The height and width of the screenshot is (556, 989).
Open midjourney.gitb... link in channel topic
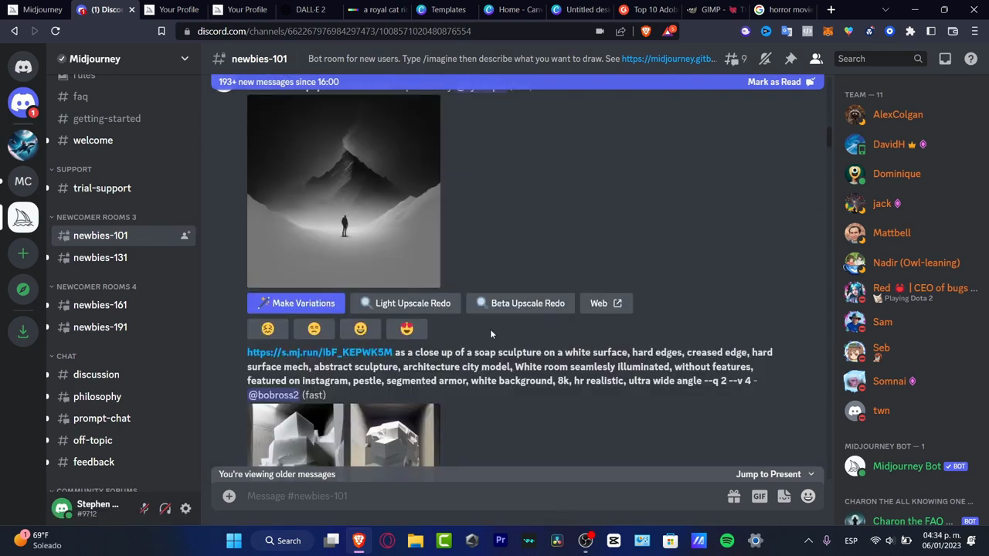(668, 59)
